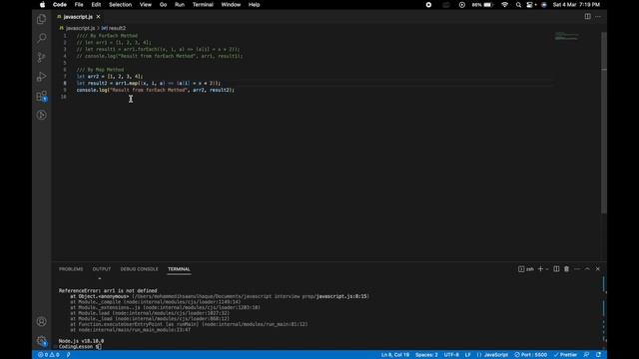The height and width of the screenshot is (359, 639).
Task: Open the Manage gear icon
Action: pyautogui.click(x=41, y=341)
